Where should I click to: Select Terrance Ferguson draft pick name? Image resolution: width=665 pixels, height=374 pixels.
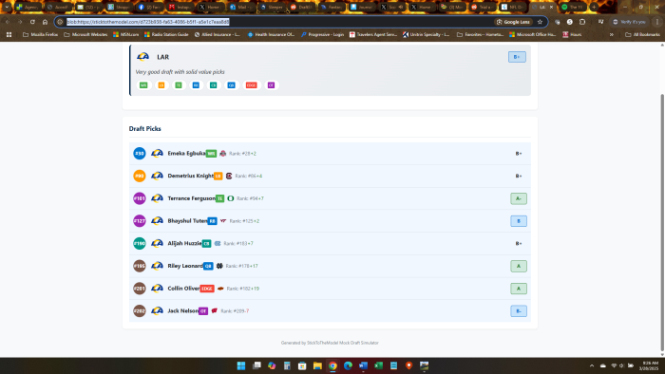(x=191, y=198)
